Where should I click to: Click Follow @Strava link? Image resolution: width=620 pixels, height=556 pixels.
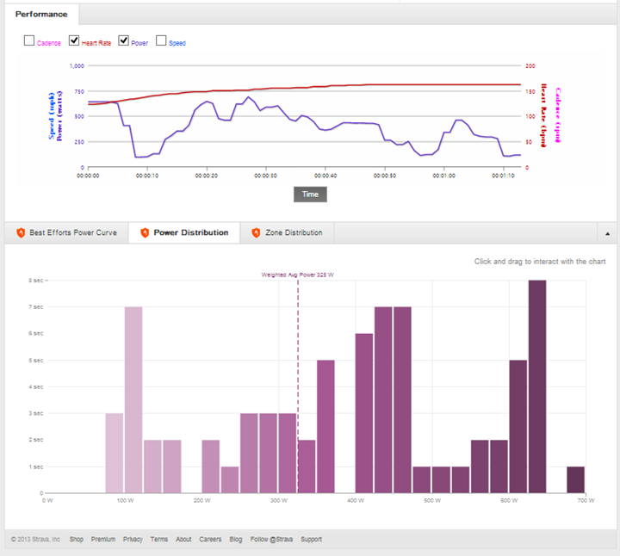click(271, 540)
